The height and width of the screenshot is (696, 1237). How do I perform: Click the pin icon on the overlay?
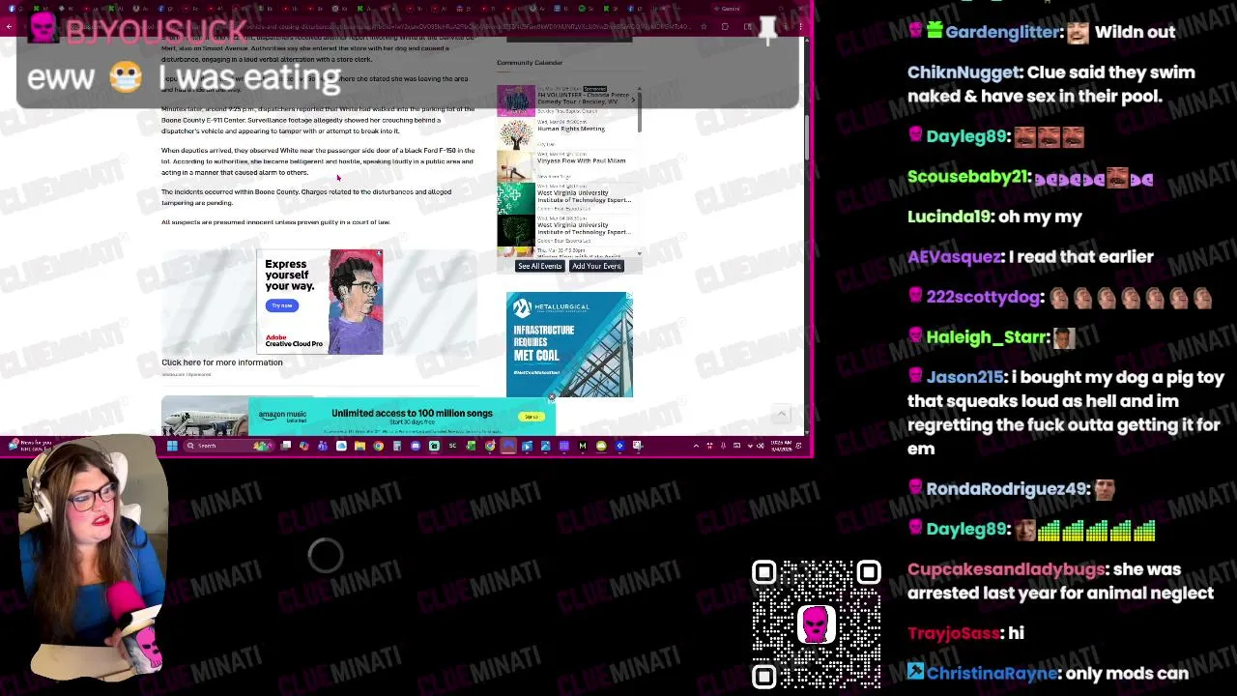pos(768,30)
